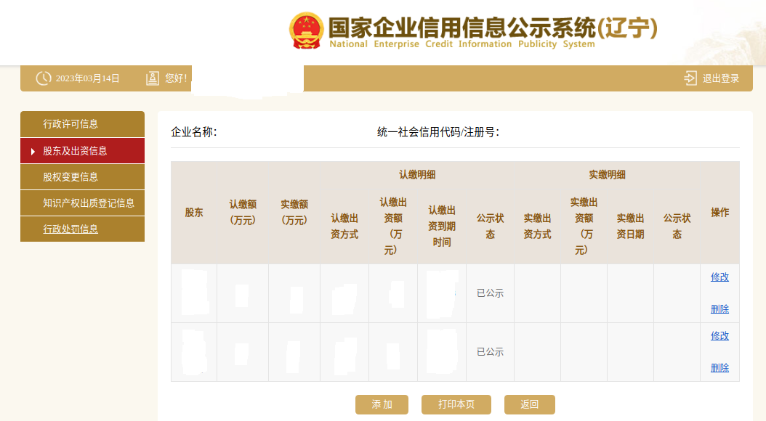Click 删除 link in first shareholder row
Image resolution: width=766 pixels, height=421 pixels.
point(719,308)
